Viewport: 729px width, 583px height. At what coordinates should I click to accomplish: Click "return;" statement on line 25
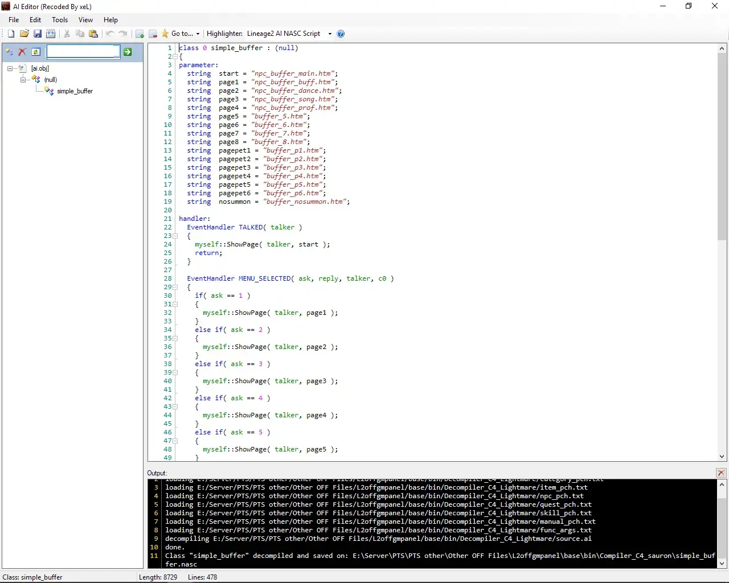(208, 253)
